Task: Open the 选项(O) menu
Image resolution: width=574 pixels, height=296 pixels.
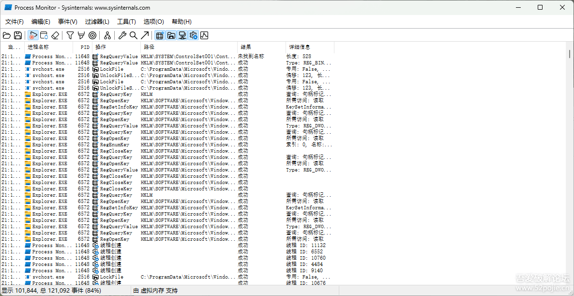Action: click(x=154, y=22)
